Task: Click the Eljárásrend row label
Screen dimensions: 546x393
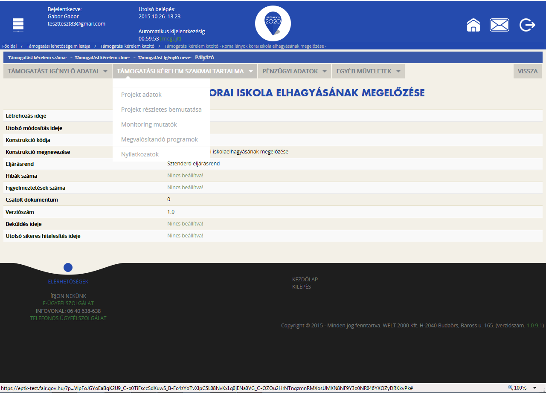Action: pyautogui.click(x=20, y=164)
